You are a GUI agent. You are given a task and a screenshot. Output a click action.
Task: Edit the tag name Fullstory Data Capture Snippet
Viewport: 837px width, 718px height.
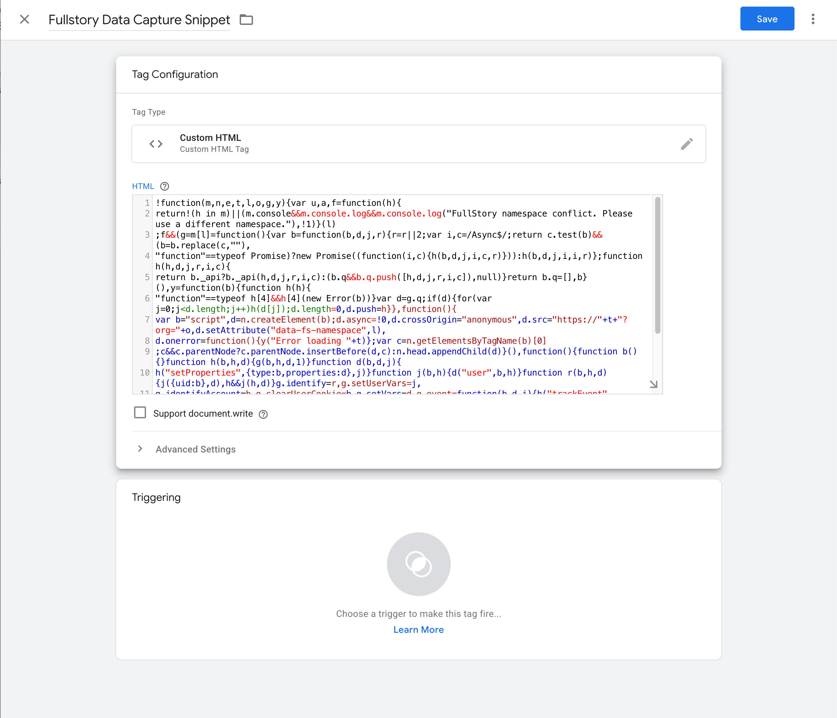click(x=139, y=20)
